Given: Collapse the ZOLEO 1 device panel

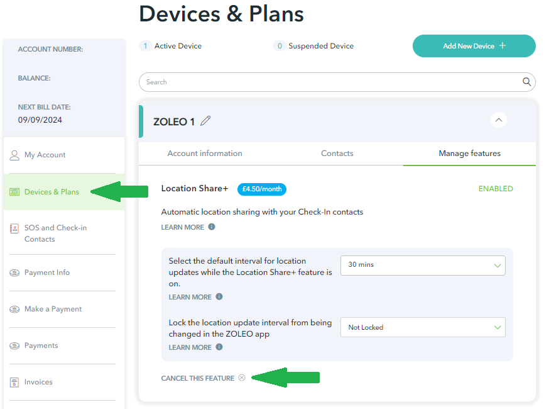Looking at the screenshot, I should pyautogui.click(x=499, y=120).
